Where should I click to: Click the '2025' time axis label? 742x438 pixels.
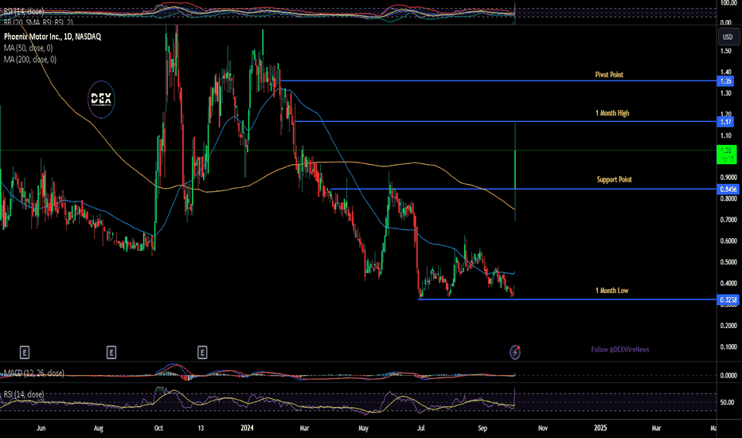(600, 428)
